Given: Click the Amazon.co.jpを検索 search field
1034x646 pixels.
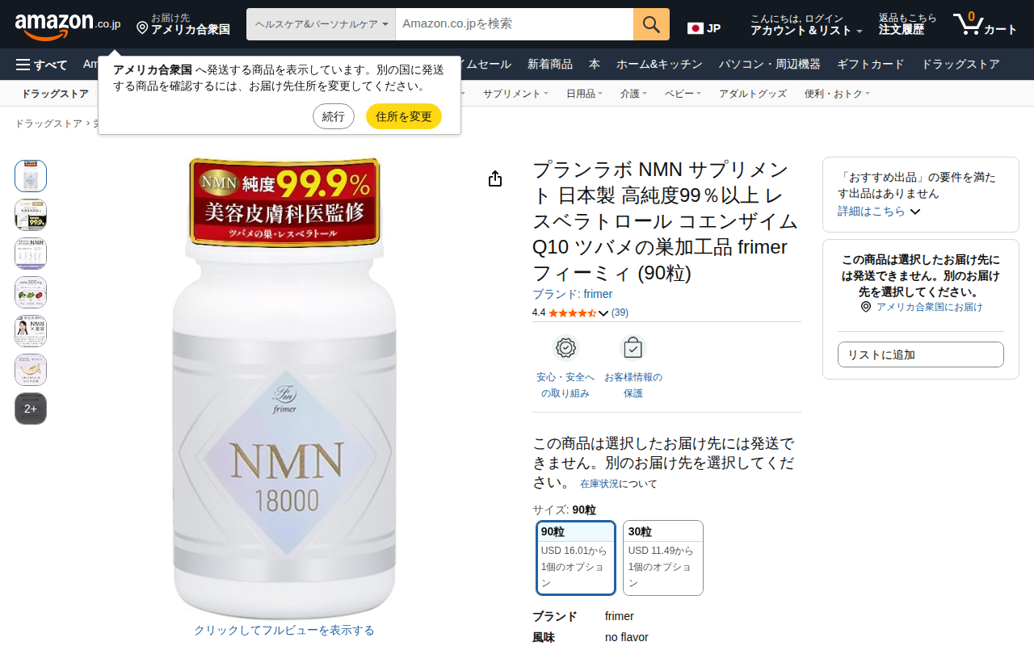Looking at the screenshot, I should tap(515, 24).
